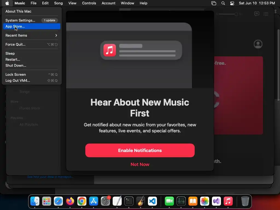
Task: Open Activity Monitor from the Dock
Action: click(x=181, y=201)
